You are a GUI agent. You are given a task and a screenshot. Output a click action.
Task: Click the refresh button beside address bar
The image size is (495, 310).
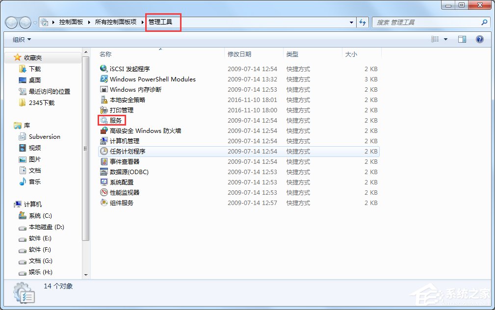pos(362,22)
